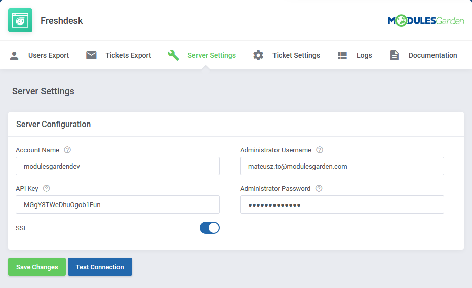This screenshot has height=288, width=472.
Task: Focus the API Key input field
Action: pos(117,204)
